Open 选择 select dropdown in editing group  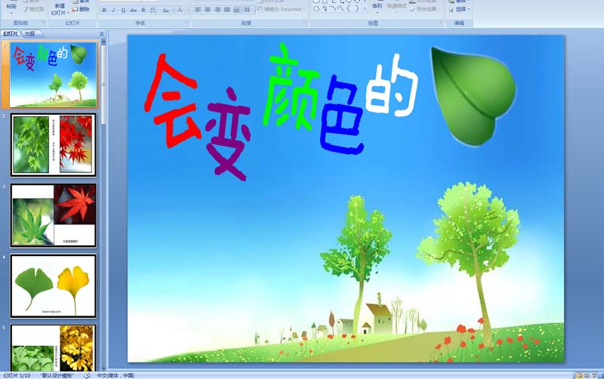click(x=459, y=9)
